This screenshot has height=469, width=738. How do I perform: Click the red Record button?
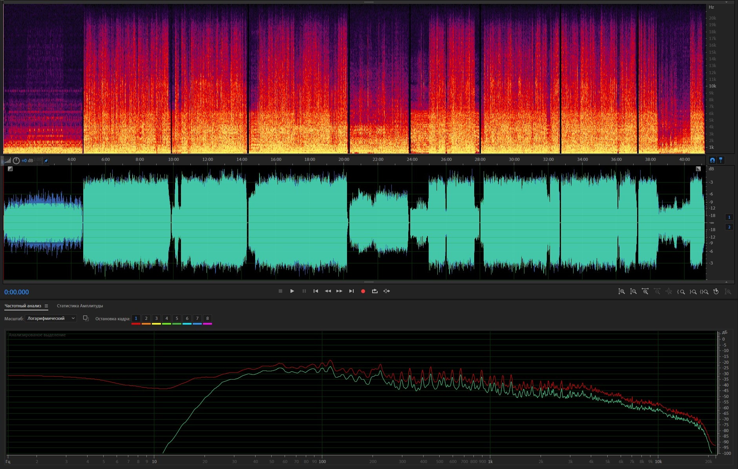pos(363,291)
